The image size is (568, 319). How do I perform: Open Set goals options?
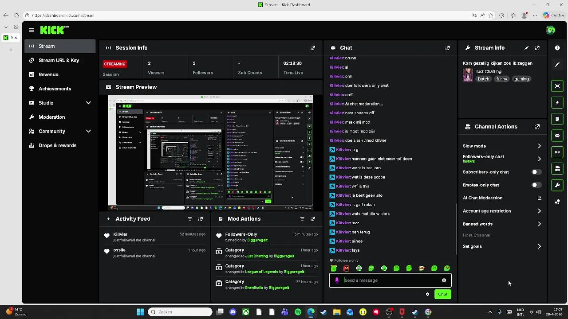[502, 246]
